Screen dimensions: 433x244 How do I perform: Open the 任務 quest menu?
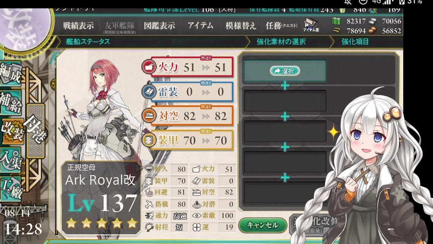pos(281,26)
